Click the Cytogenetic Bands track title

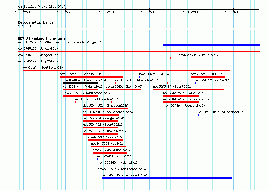[36, 22]
